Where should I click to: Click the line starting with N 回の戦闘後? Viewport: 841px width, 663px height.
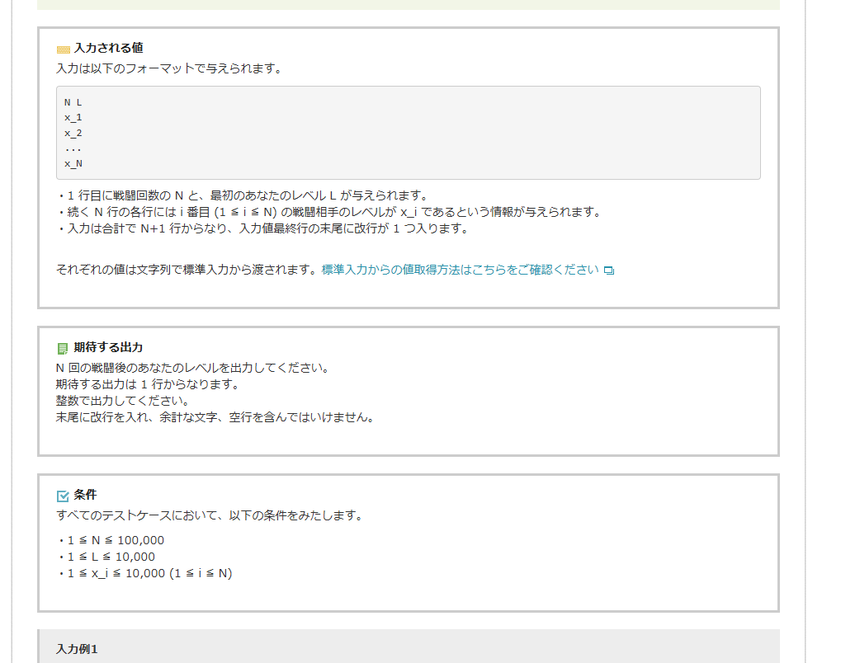(192, 368)
